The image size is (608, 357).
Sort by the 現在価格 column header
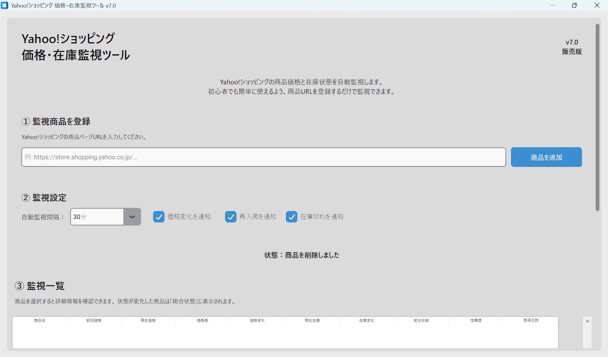[148, 320]
